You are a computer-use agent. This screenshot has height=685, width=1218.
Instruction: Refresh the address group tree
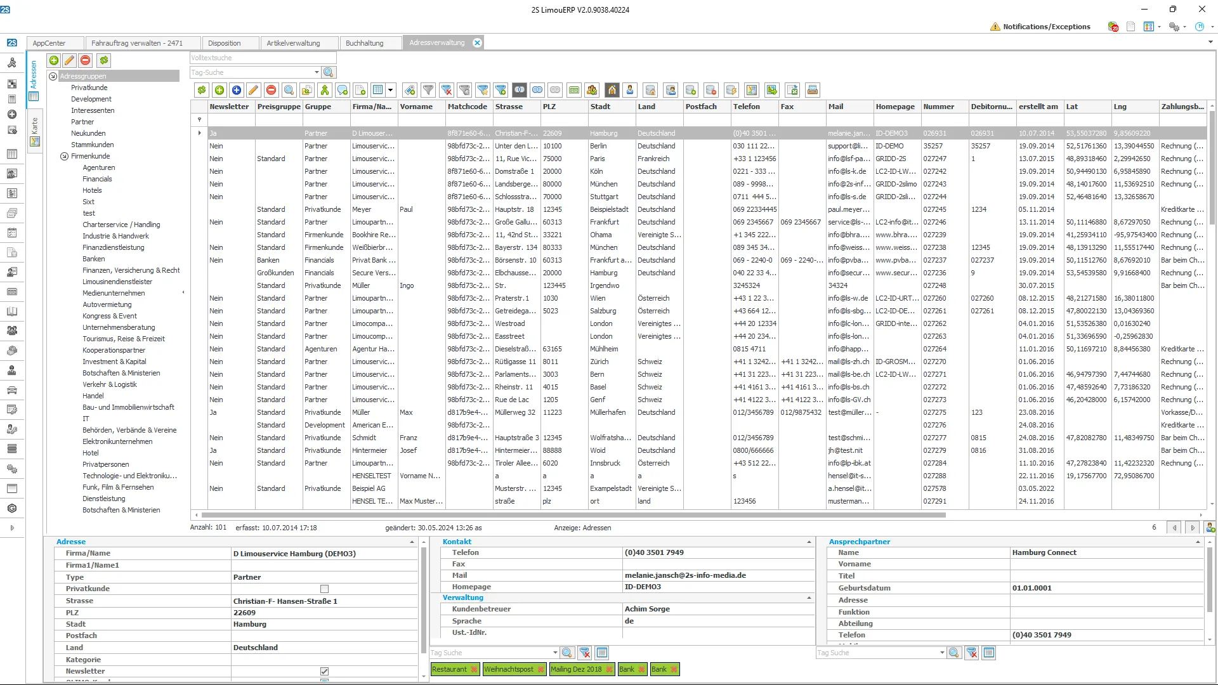(x=104, y=60)
